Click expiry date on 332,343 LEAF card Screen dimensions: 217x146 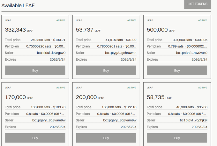(57, 59)
